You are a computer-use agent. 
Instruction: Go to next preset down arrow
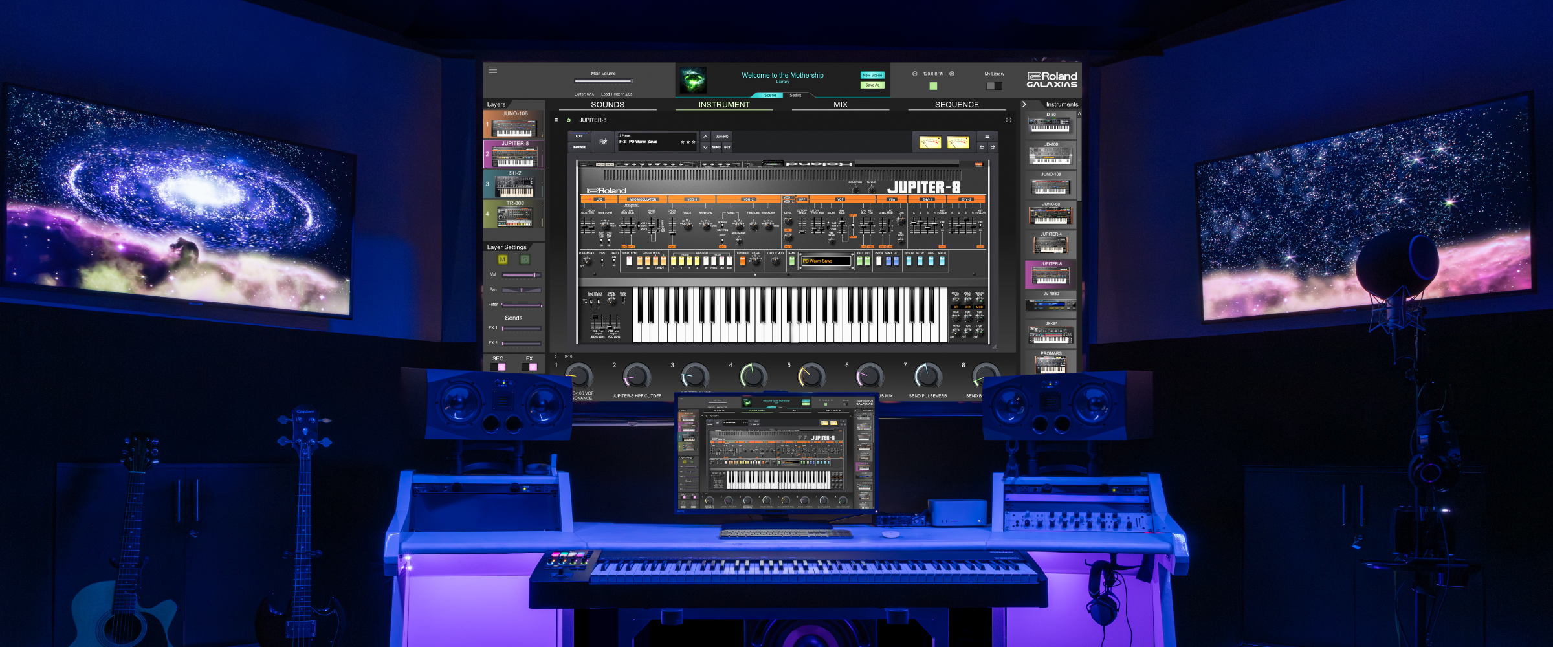[x=705, y=148]
